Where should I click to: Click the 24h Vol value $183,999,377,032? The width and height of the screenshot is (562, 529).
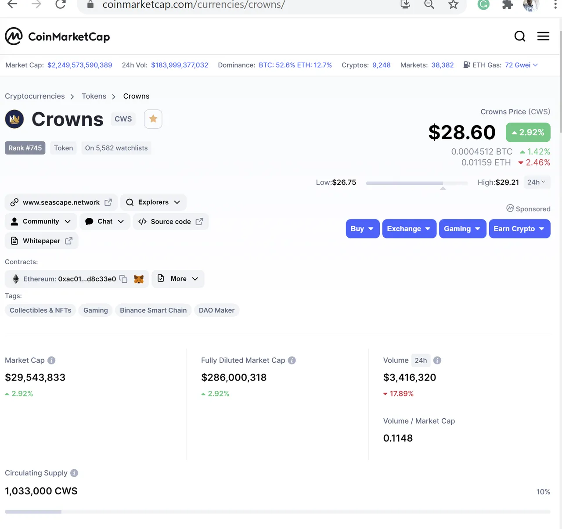(x=180, y=65)
